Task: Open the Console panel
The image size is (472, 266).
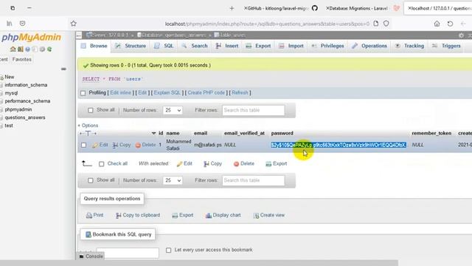Action: tap(91, 256)
